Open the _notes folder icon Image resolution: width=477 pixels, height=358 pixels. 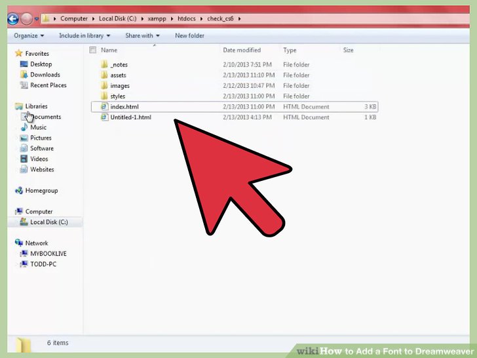pyautogui.click(x=104, y=64)
